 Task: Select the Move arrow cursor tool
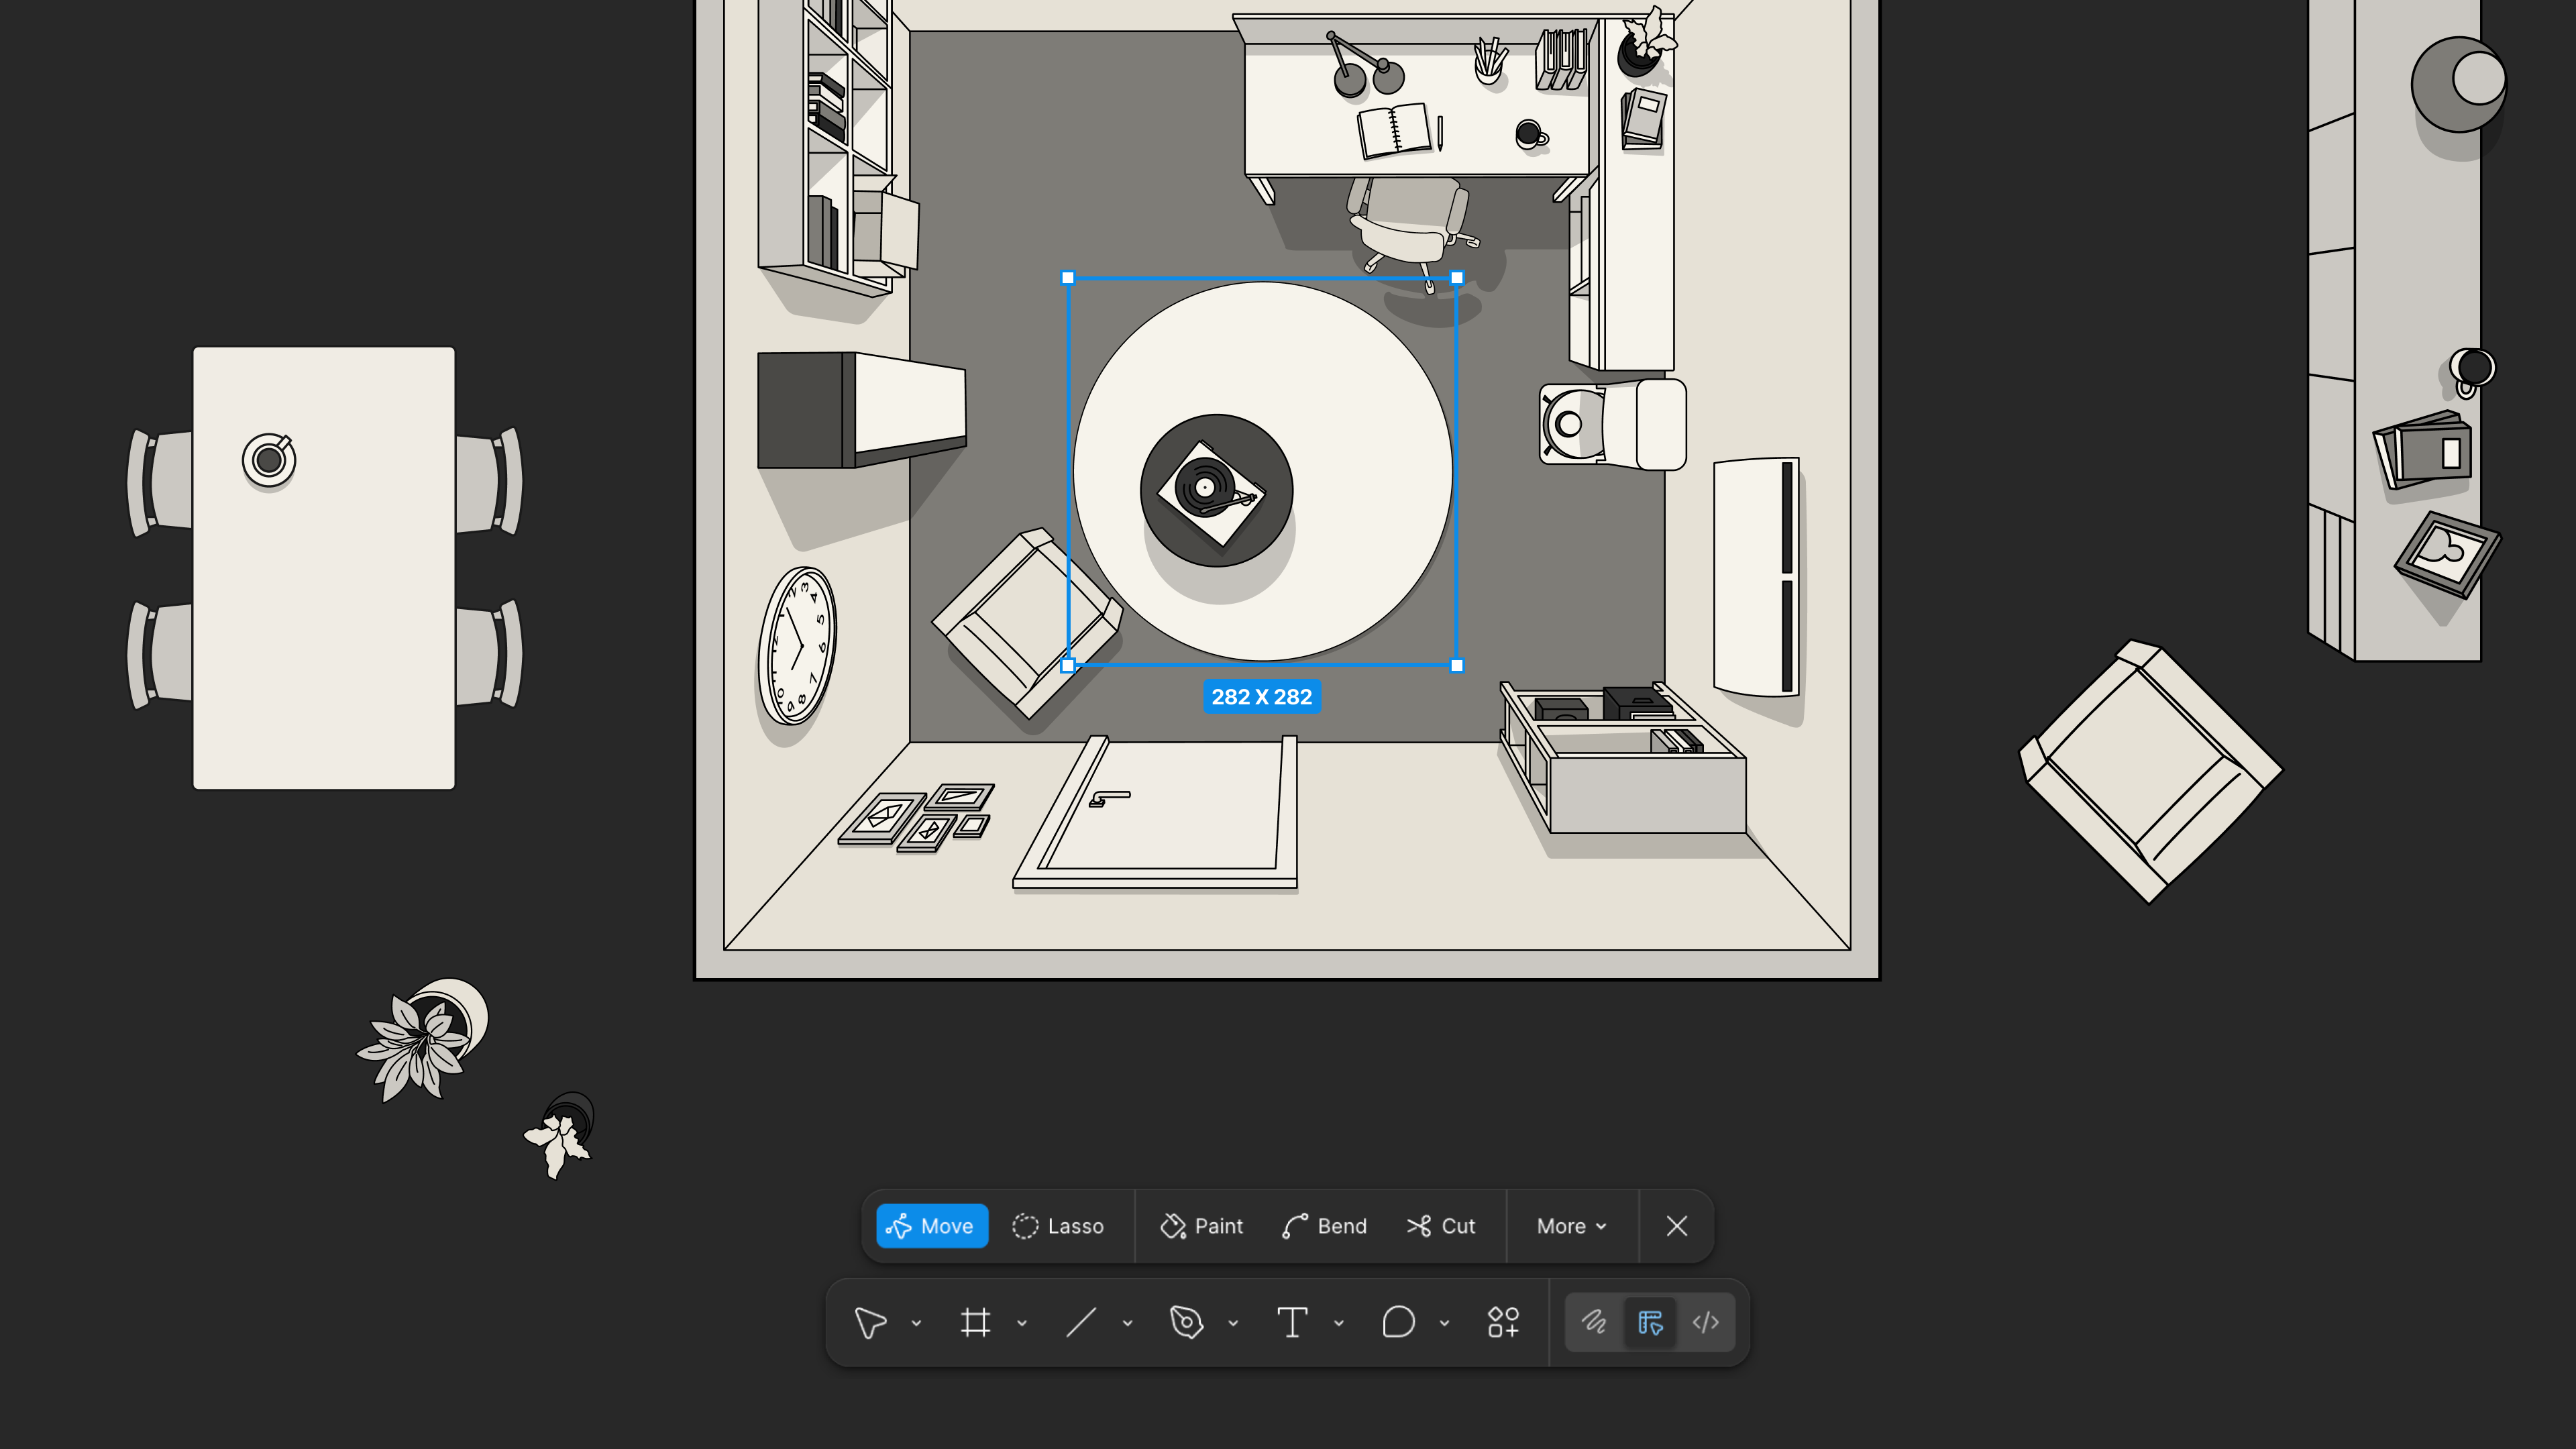coord(870,1323)
